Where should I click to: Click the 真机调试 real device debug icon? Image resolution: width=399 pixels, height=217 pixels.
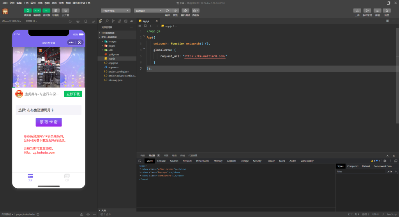186,11
